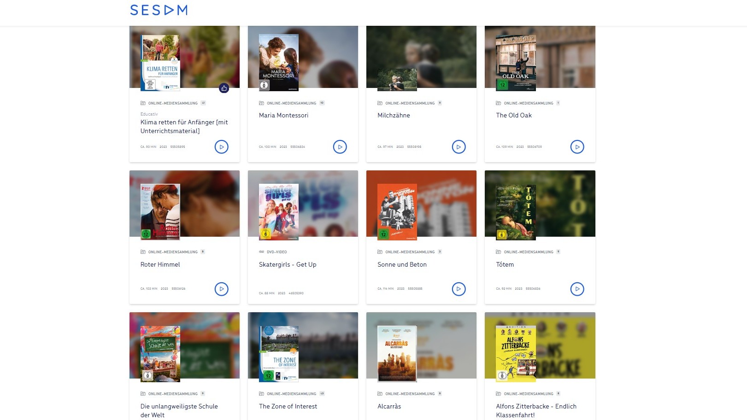This screenshot has width=747, height=420.
Task: Click The Old Oak DVD cover
Action: [516, 63]
